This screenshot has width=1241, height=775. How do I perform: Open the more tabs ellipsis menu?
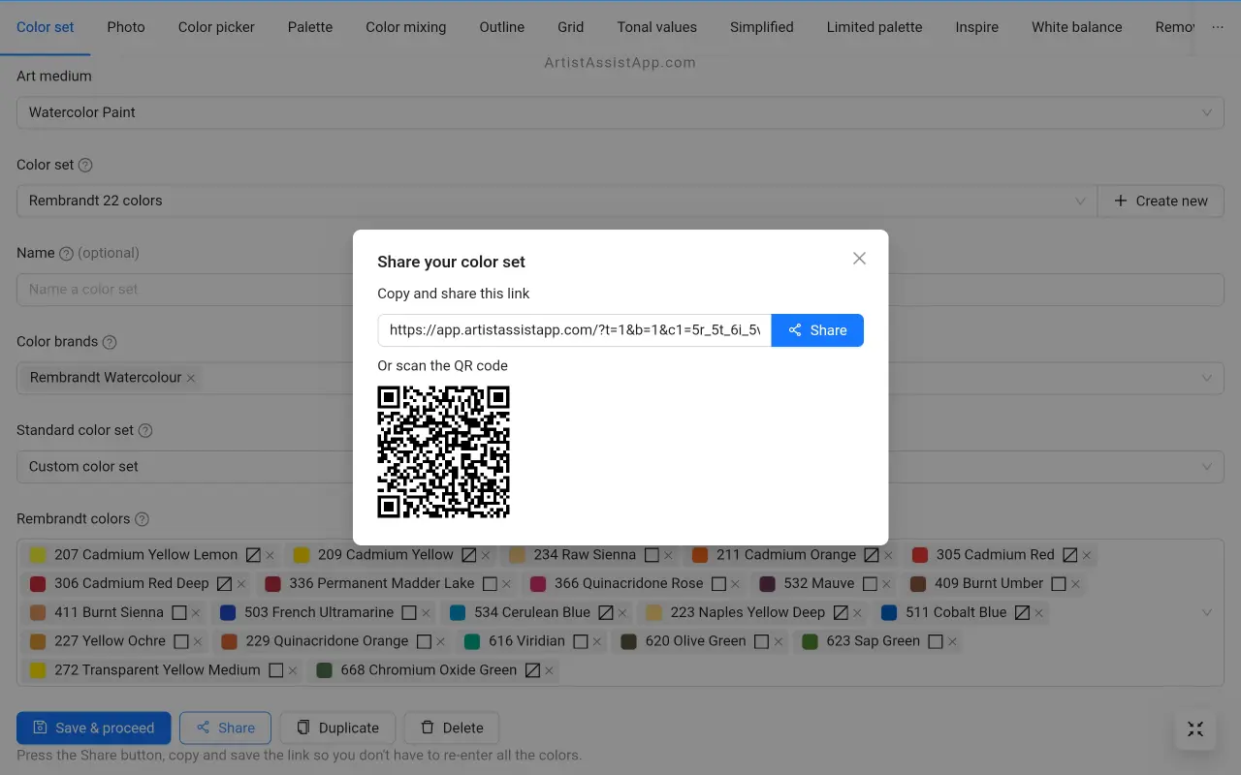click(x=1218, y=27)
